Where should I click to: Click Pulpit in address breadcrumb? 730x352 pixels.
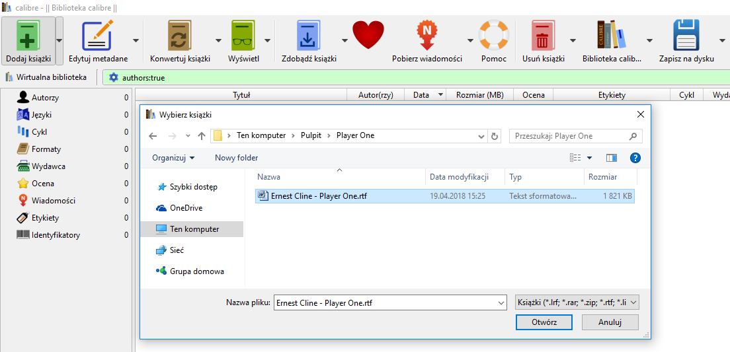310,136
